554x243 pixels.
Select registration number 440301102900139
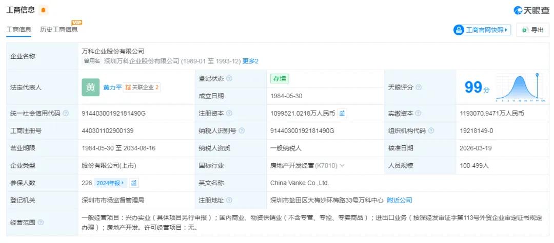(107, 130)
